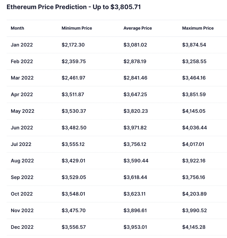The image size is (227, 238).
Task: Click the May 2022 row label
Action: pos(23,111)
